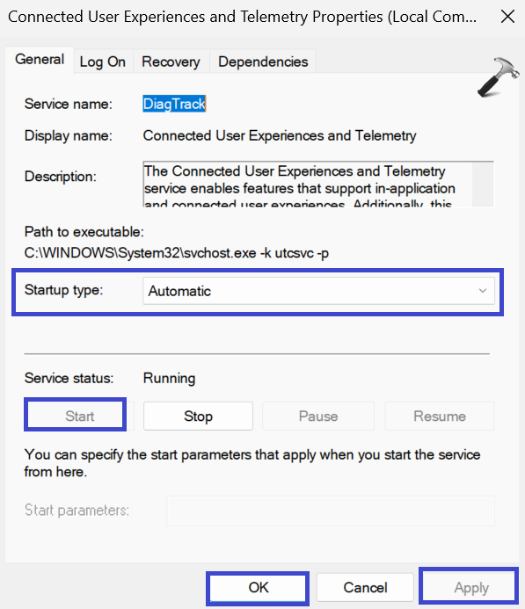Click the highlighted DiagTrack service name

pos(174,104)
